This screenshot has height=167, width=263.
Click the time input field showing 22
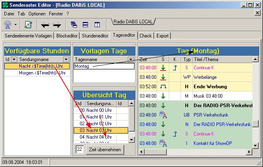pyautogui.click(x=79, y=150)
